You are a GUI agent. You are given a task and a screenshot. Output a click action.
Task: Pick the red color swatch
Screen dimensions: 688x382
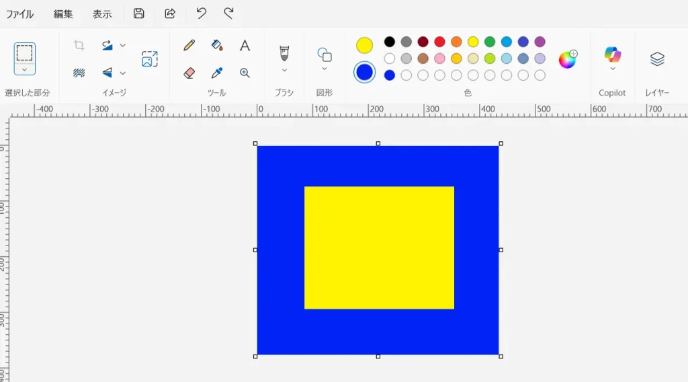click(x=439, y=42)
